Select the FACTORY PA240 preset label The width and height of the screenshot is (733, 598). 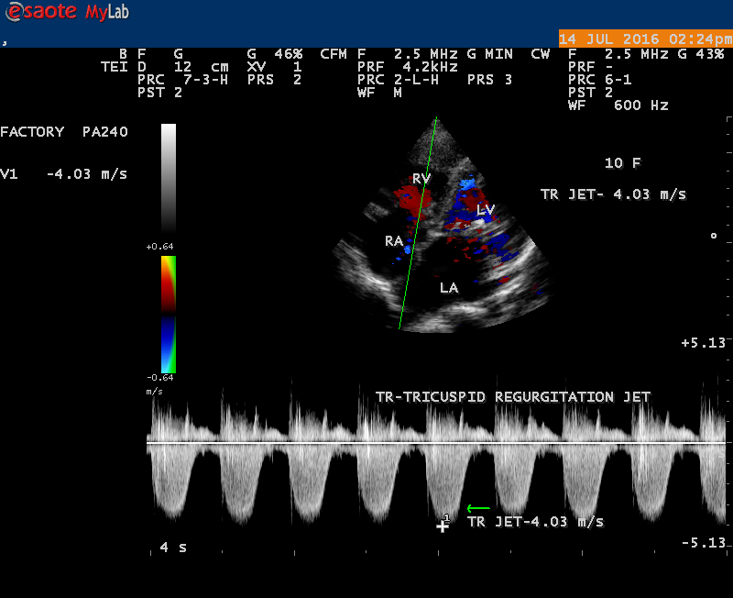click(x=63, y=132)
